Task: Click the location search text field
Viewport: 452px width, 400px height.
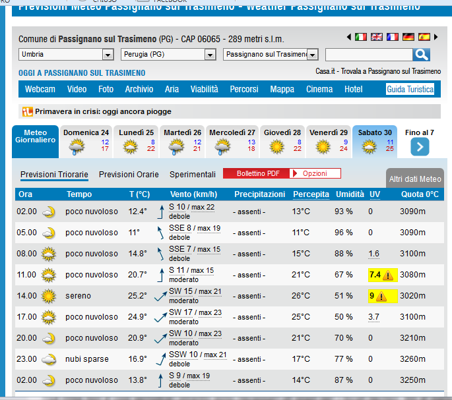Action: pos(369,55)
